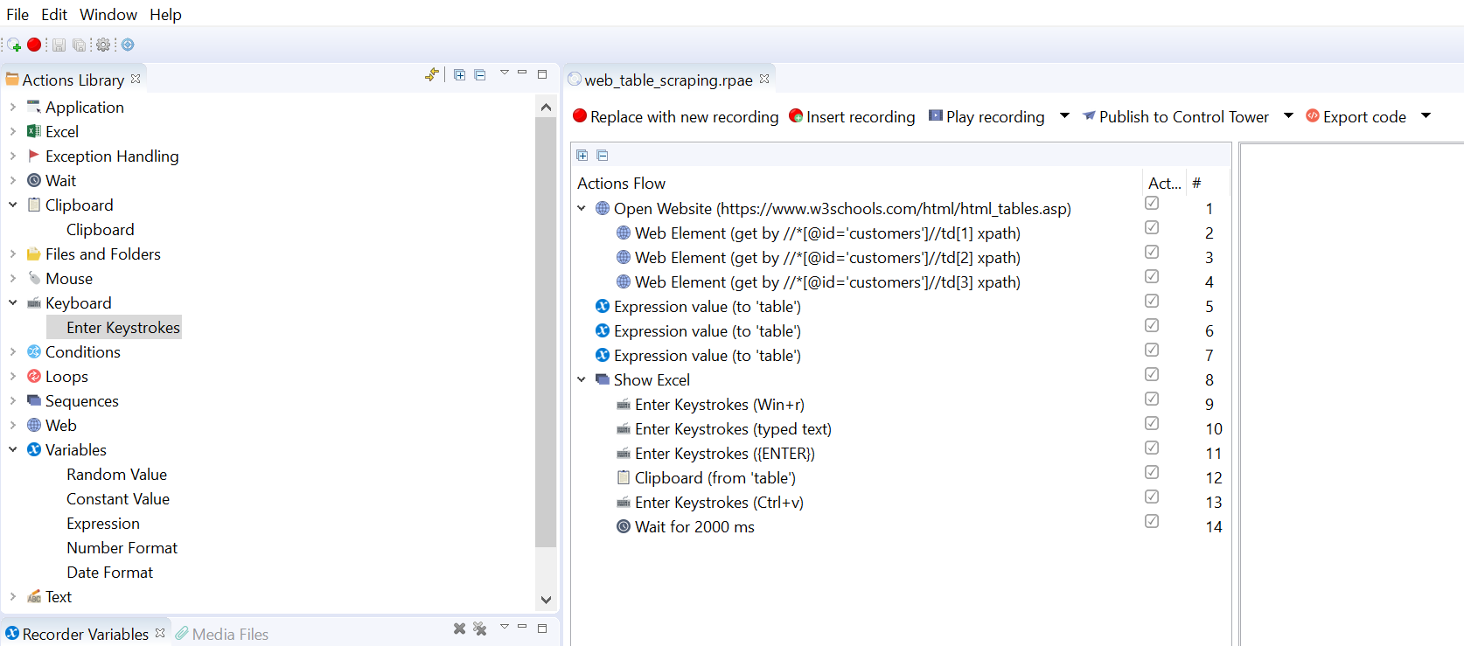Viewport: 1464px width, 646px height.
Task: Open the Window menu
Action: pyautogui.click(x=108, y=14)
